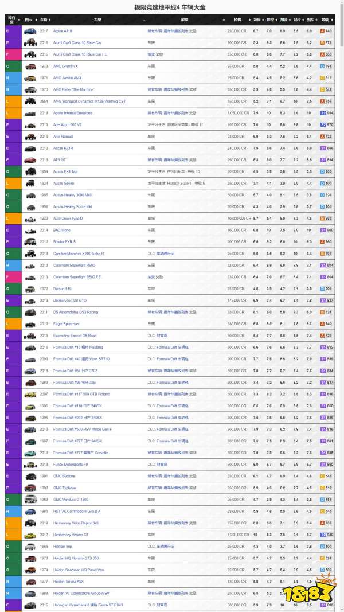Viewport: 344px width, 612px height.
Task: Click the Formula Drift #118 yellow car icon
Action: 30,406
